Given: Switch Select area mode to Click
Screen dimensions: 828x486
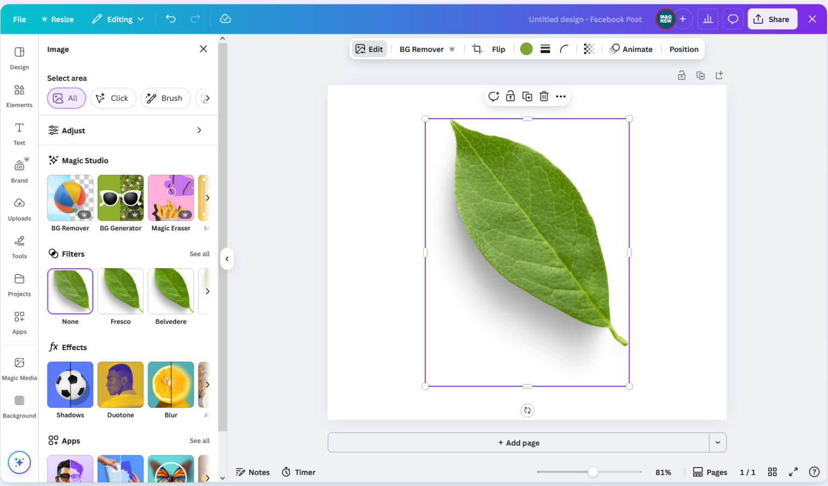Looking at the screenshot, I should coord(113,98).
